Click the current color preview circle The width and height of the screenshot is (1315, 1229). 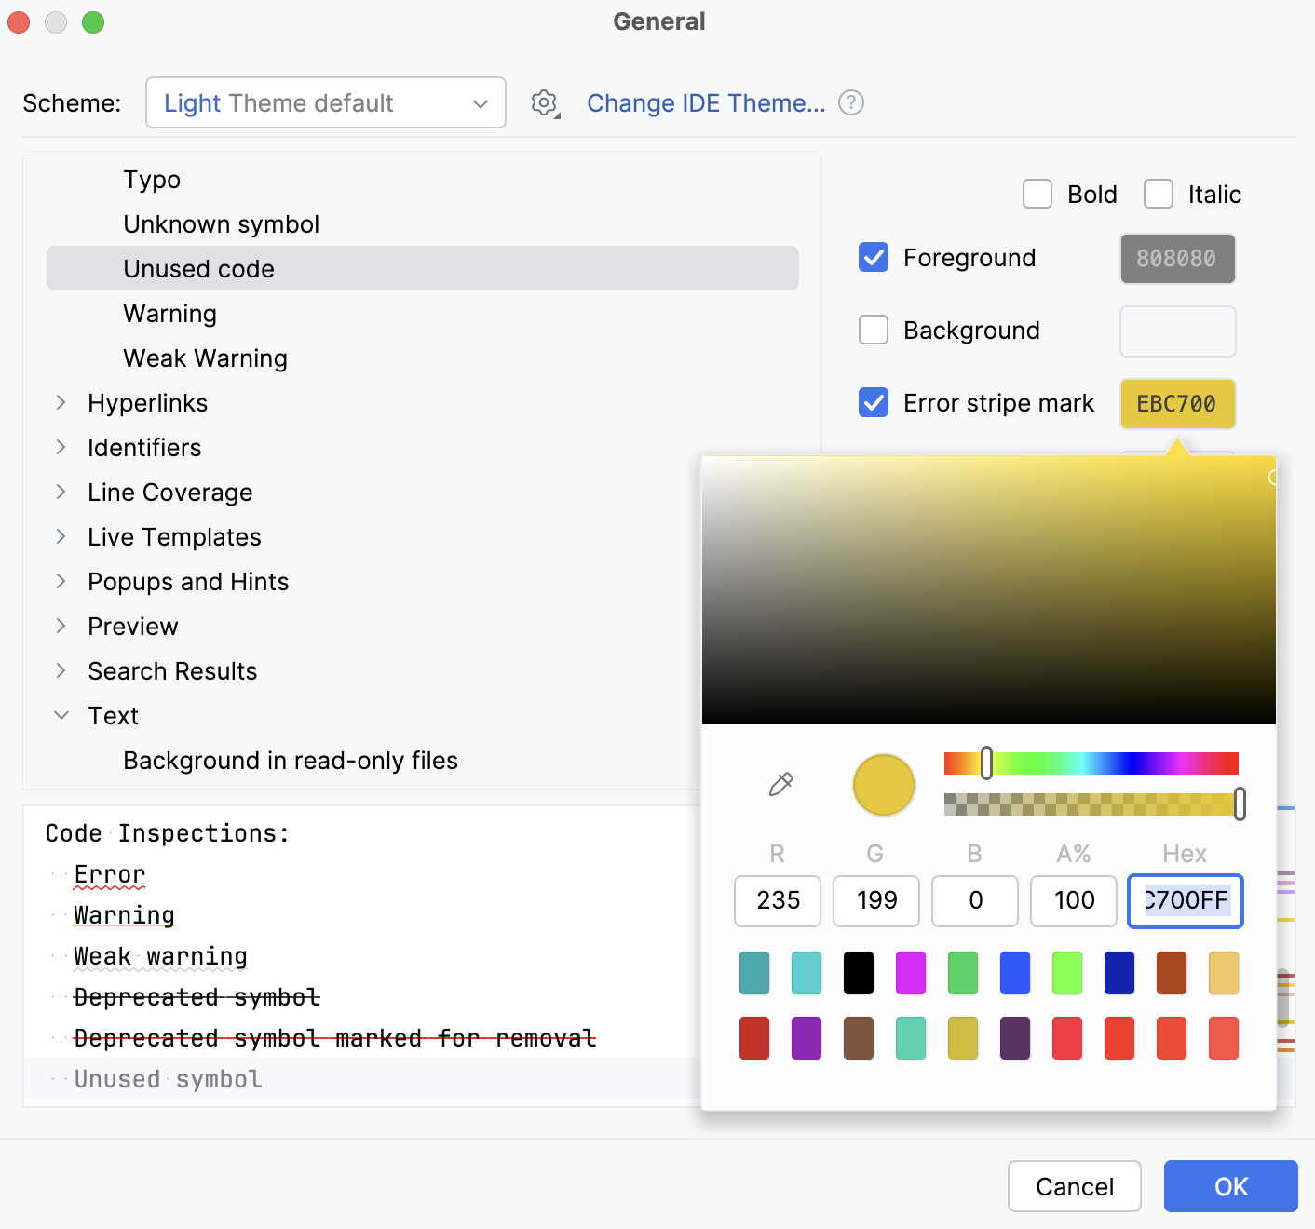click(882, 785)
